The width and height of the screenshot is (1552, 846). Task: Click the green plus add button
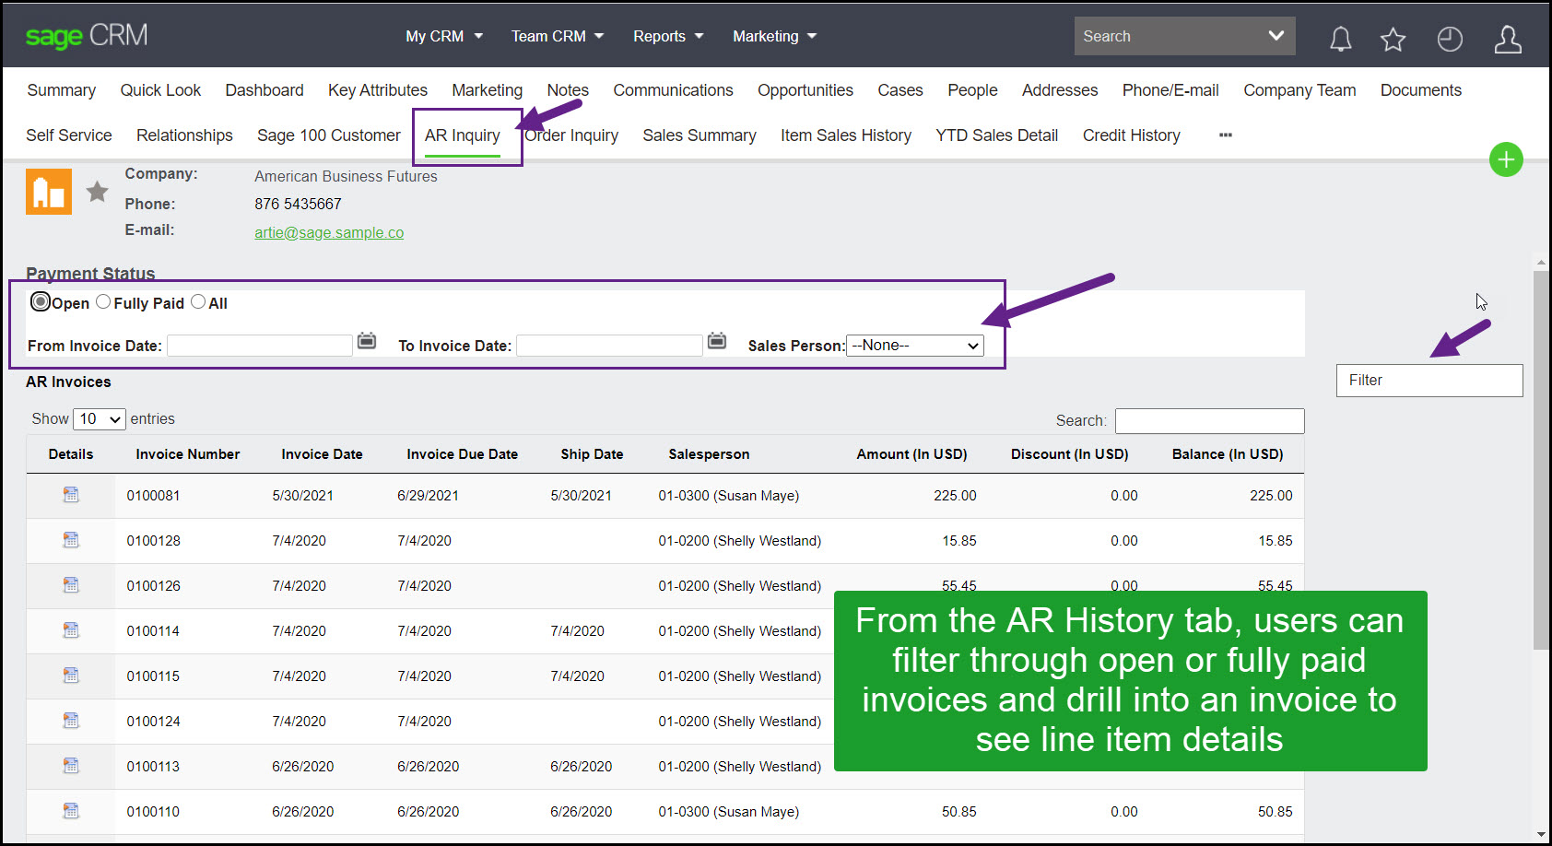(1505, 160)
